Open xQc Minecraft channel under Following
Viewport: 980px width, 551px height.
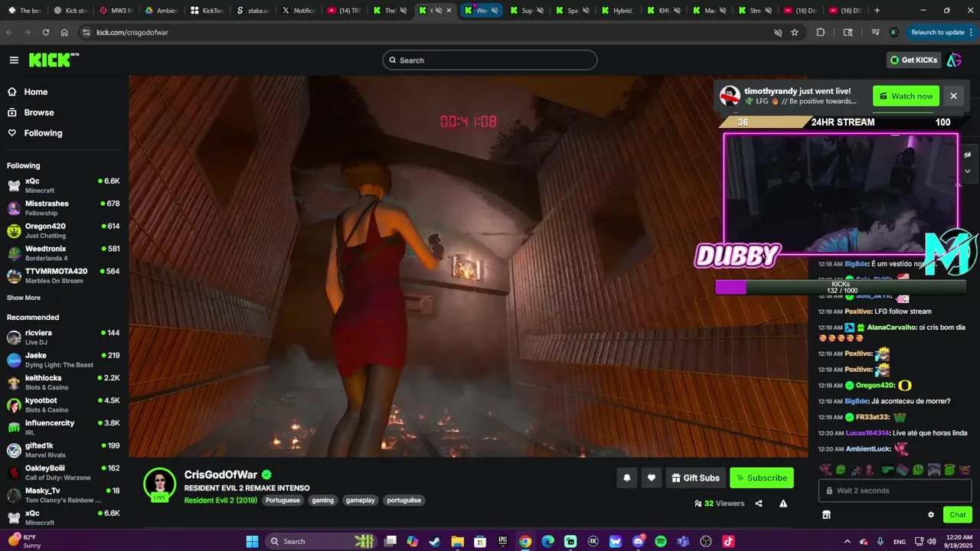64,185
